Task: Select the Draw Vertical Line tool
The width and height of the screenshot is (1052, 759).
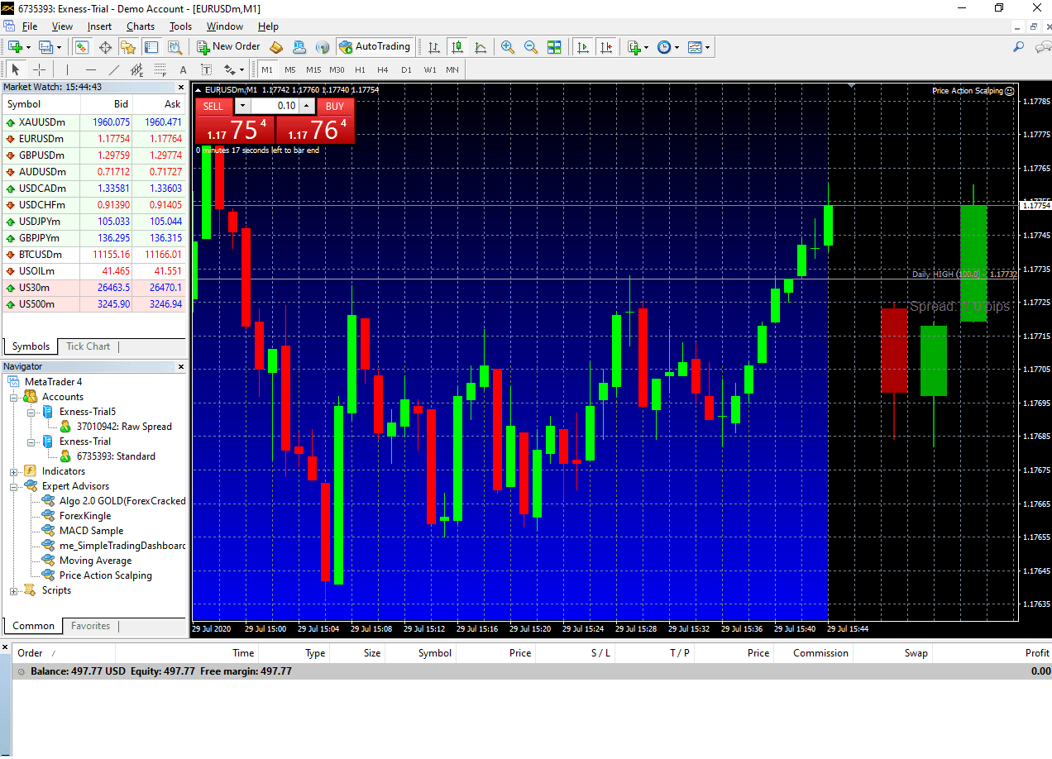Action: [68, 69]
